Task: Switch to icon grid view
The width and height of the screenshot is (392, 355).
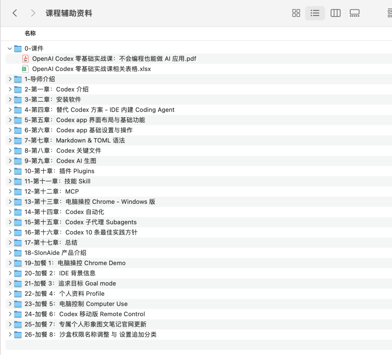Action: click(x=296, y=13)
